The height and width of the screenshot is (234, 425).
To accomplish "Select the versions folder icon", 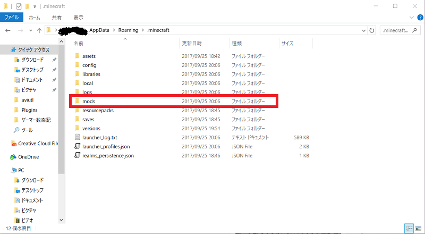I will click(77, 128).
